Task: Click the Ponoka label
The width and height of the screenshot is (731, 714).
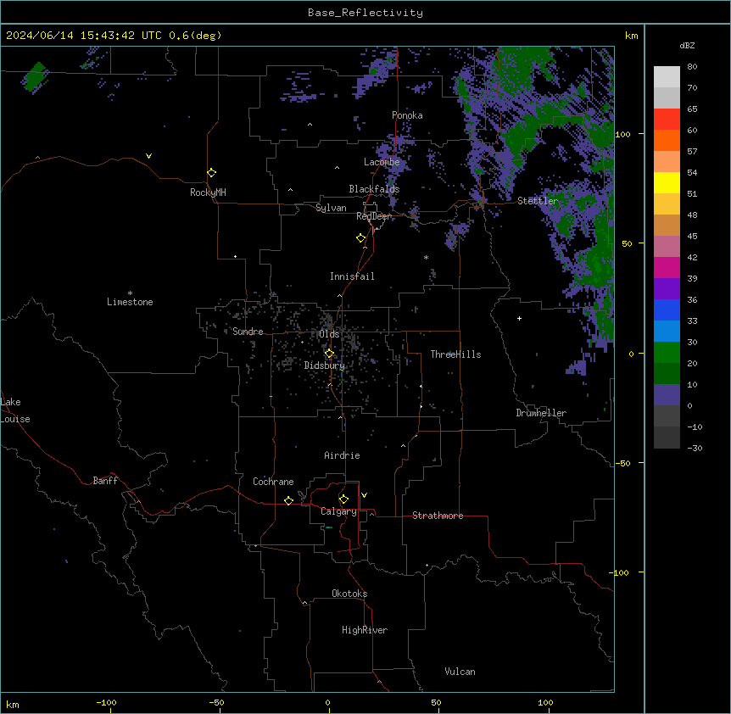Action: pos(407,115)
